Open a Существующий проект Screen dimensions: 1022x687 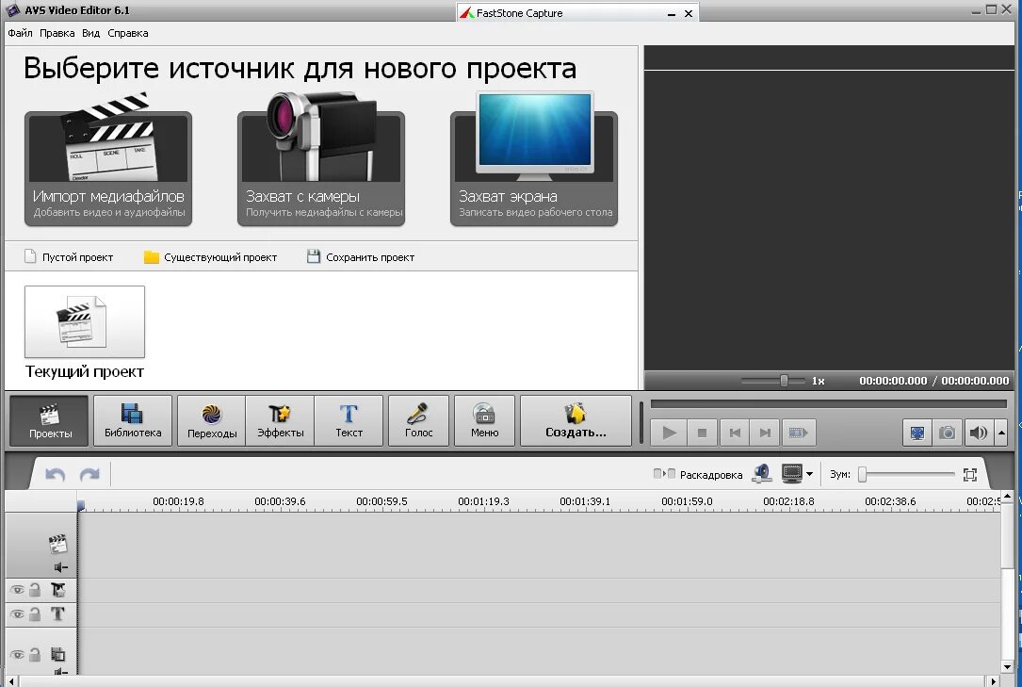pos(211,257)
